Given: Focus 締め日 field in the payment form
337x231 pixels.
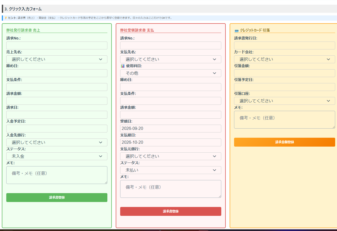Looking at the screenshot, I should 171,87.
